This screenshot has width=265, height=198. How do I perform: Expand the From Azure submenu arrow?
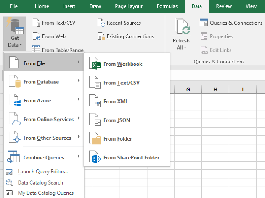pyautogui.click(x=79, y=99)
